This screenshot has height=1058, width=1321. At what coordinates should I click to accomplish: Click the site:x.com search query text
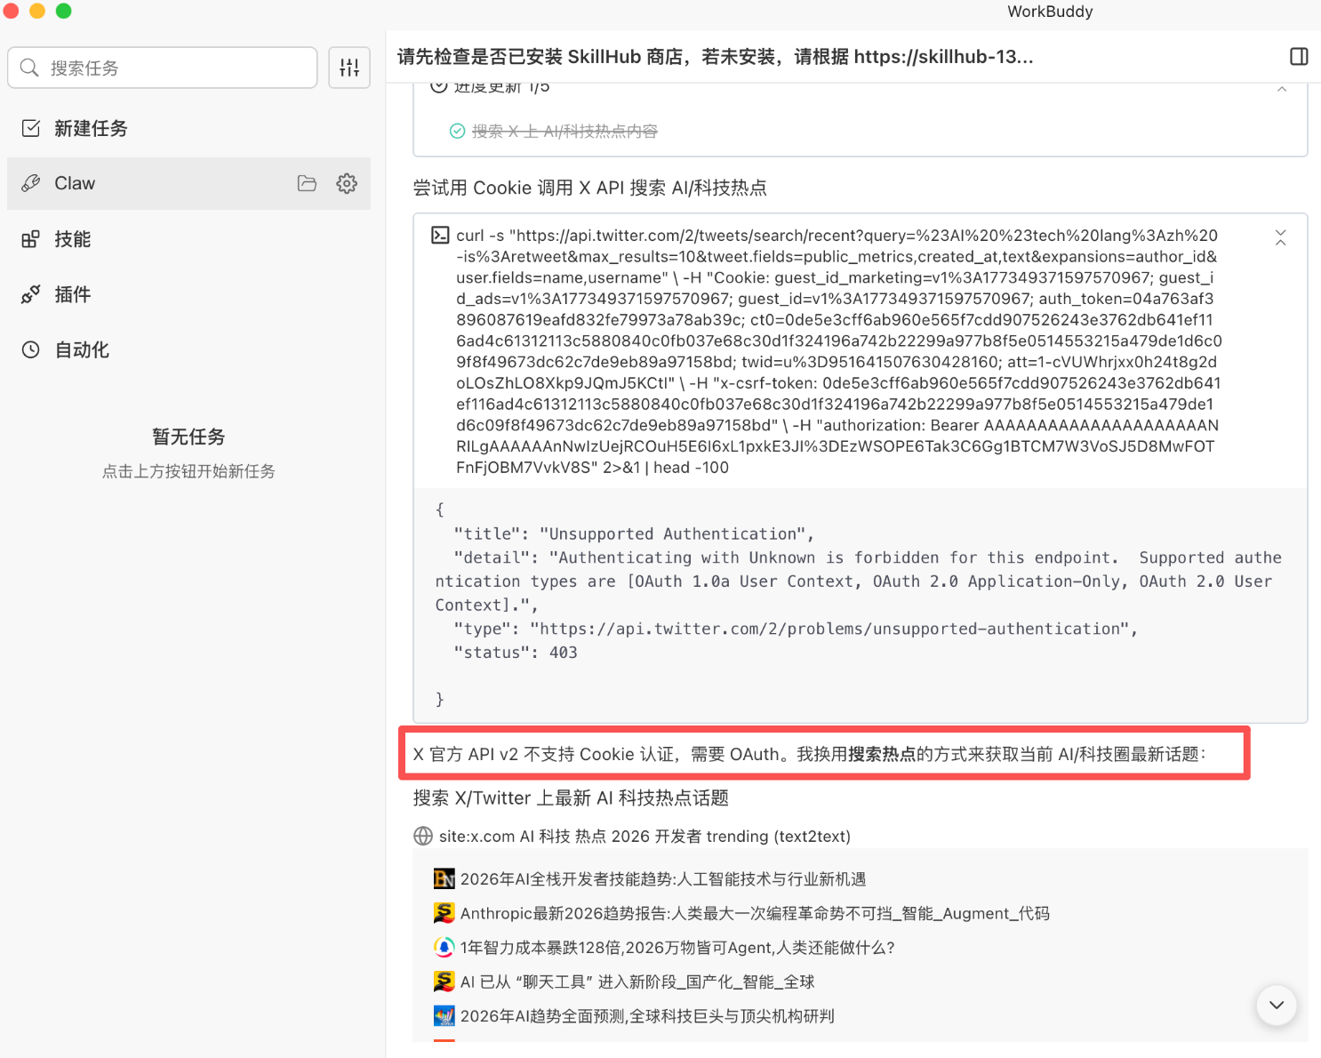(644, 836)
